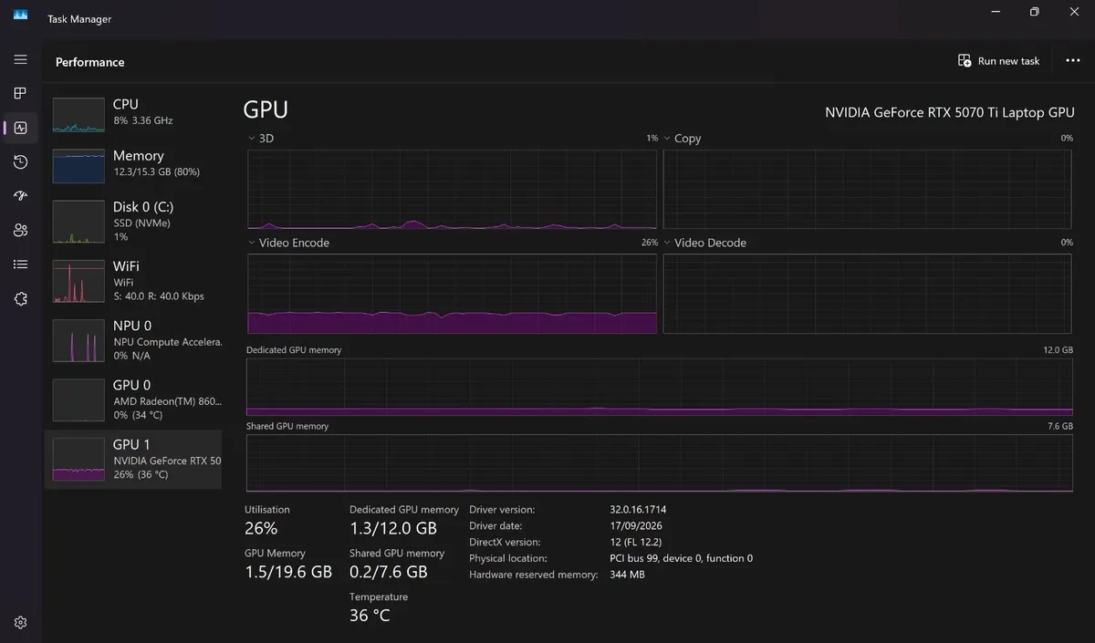Select GPU 0 AMD Radeon entry

coord(133,399)
